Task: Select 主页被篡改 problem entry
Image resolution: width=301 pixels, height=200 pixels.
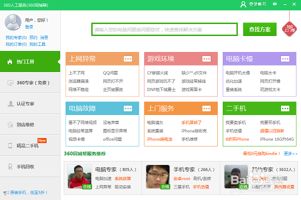Action: (113, 89)
